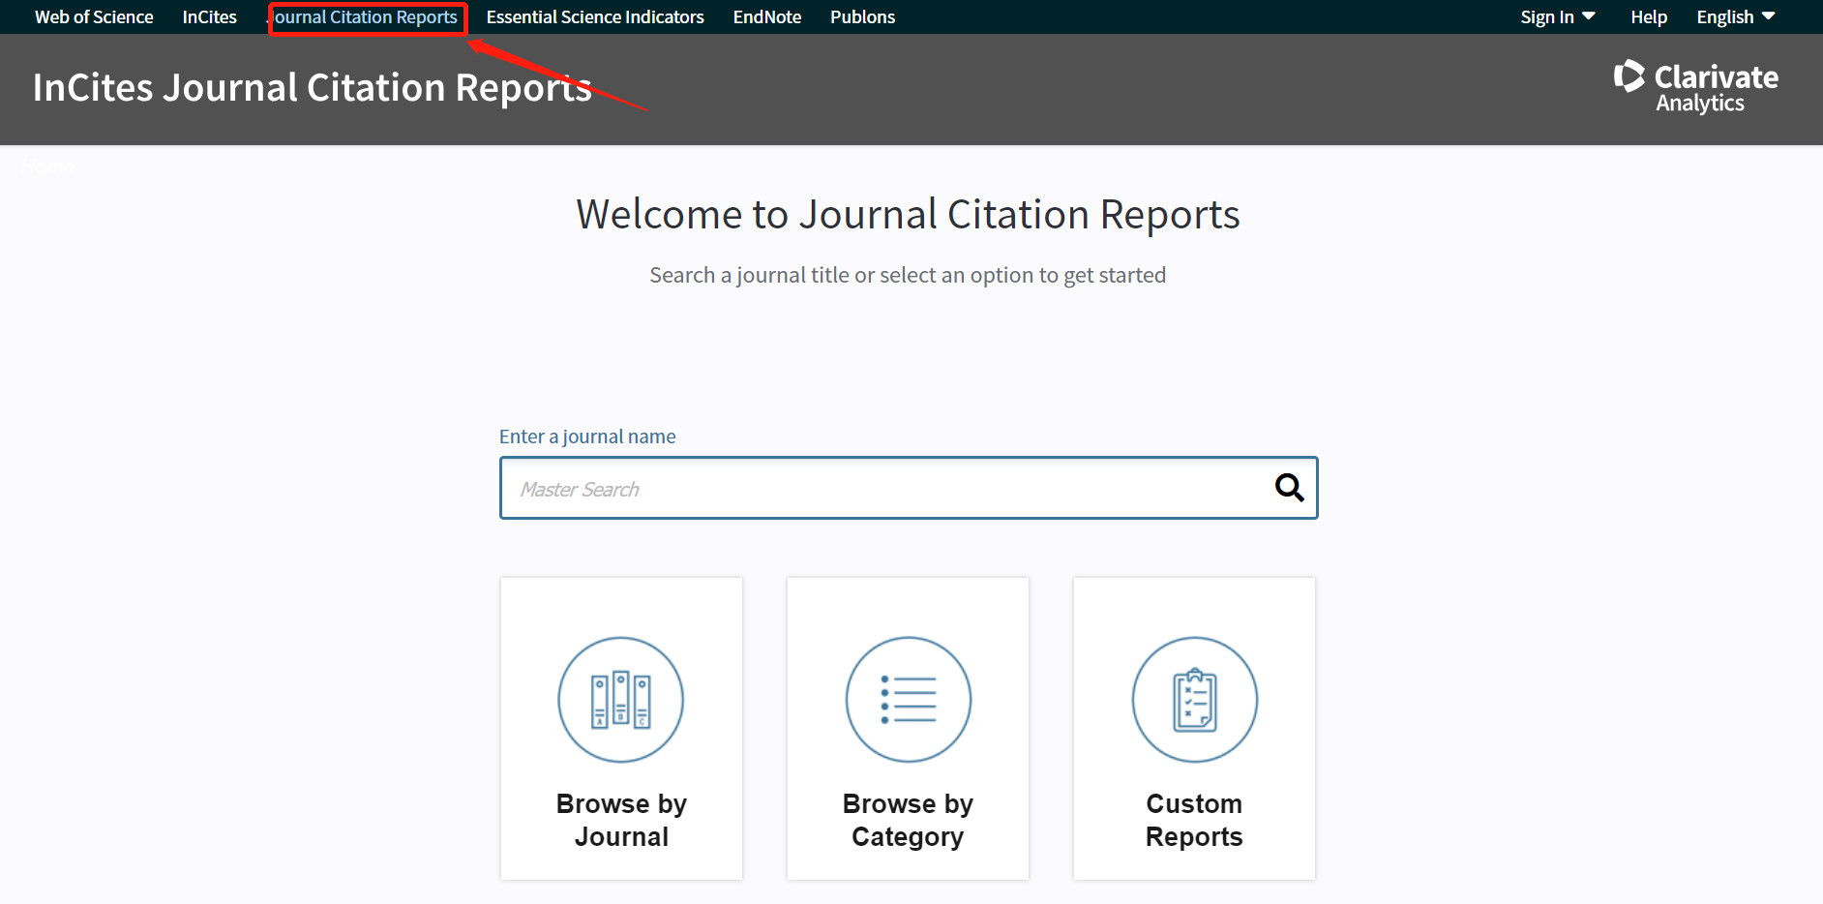Open the "Custom Reports" card label

(1194, 820)
